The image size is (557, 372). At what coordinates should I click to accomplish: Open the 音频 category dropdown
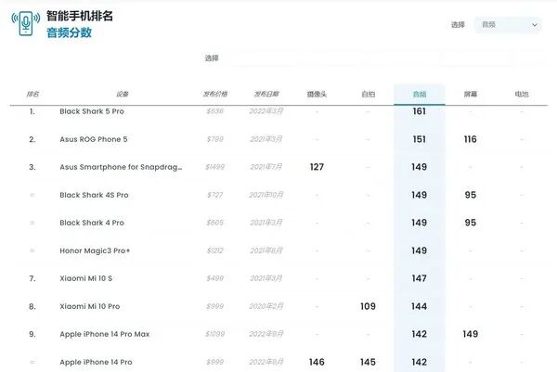(x=509, y=25)
